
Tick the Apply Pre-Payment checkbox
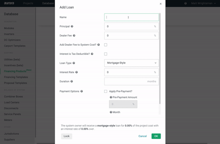pos(106,91)
